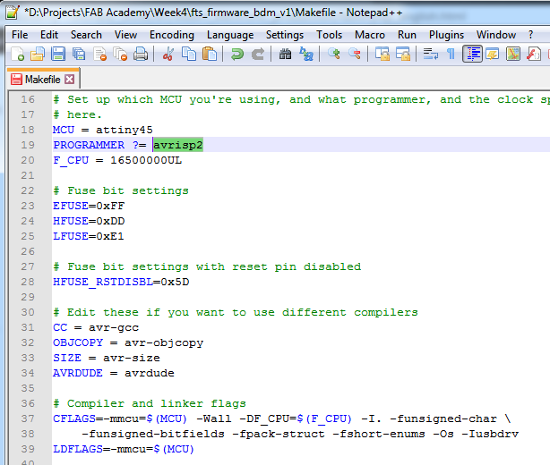Toggle Show All Characters pilcrow icon
This screenshot has height=465, width=550.
click(x=451, y=54)
